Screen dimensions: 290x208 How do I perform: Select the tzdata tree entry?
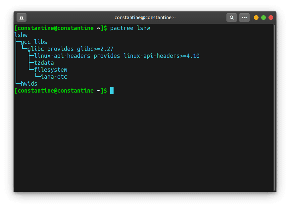(44, 63)
